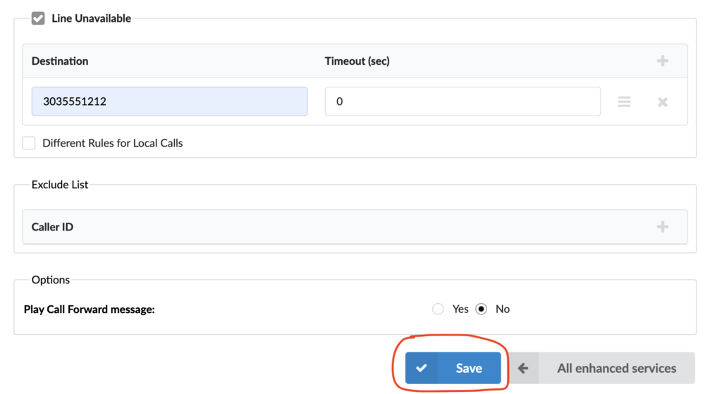Click the Timeout (sec) column header
Image resolution: width=722 pixels, height=394 pixels.
pos(357,61)
